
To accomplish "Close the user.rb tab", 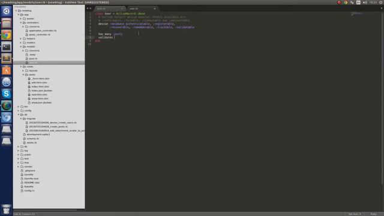I will click(155, 8).
